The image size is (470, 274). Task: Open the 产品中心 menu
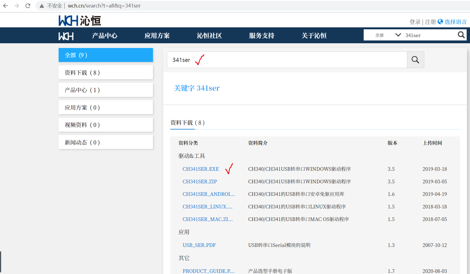[x=104, y=35]
